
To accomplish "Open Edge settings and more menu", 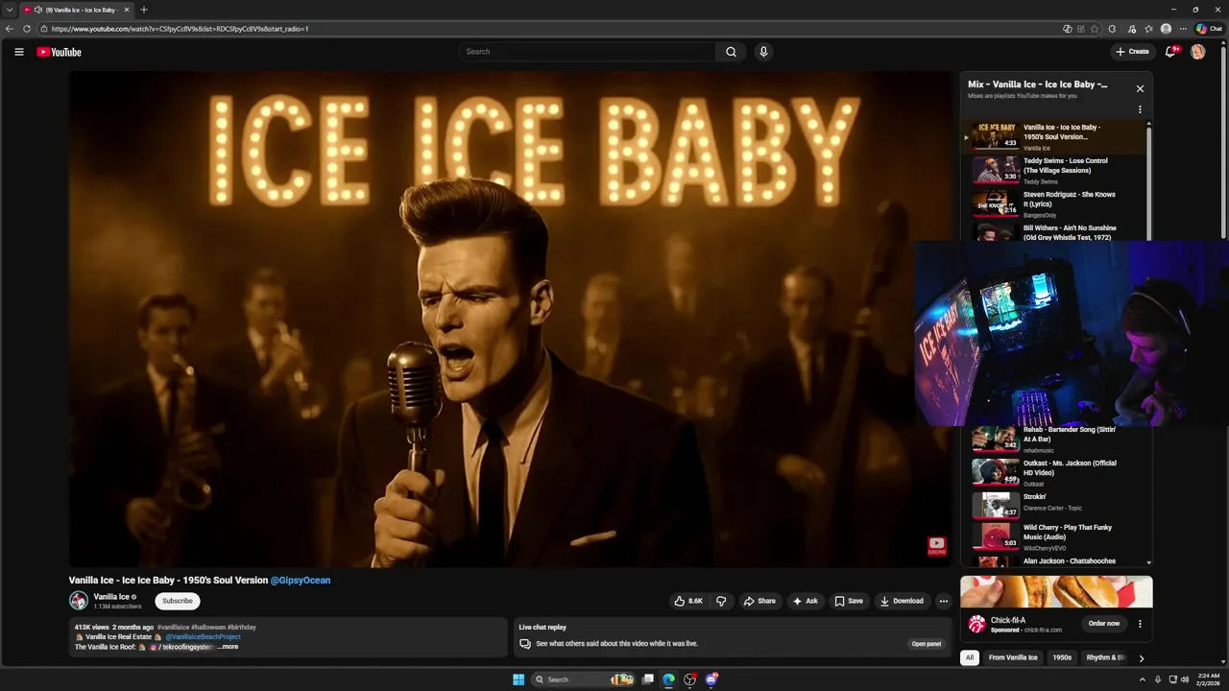I will pyautogui.click(x=1183, y=29).
